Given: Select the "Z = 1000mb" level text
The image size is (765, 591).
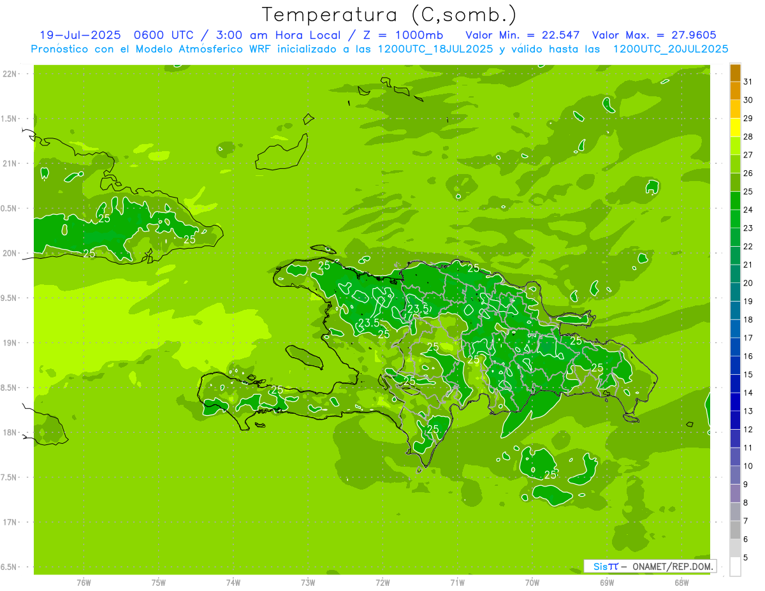Looking at the screenshot, I should [404, 34].
